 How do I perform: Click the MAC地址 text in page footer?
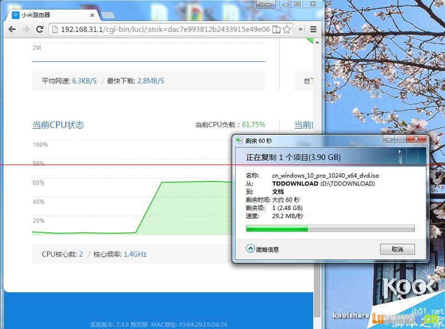(x=189, y=325)
